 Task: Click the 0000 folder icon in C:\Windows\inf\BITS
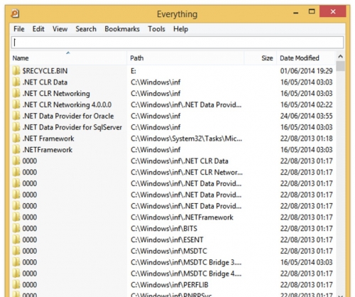pos(16,228)
